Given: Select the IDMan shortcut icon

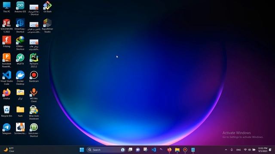Looking at the screenshot, I should [x=20, y=43].
